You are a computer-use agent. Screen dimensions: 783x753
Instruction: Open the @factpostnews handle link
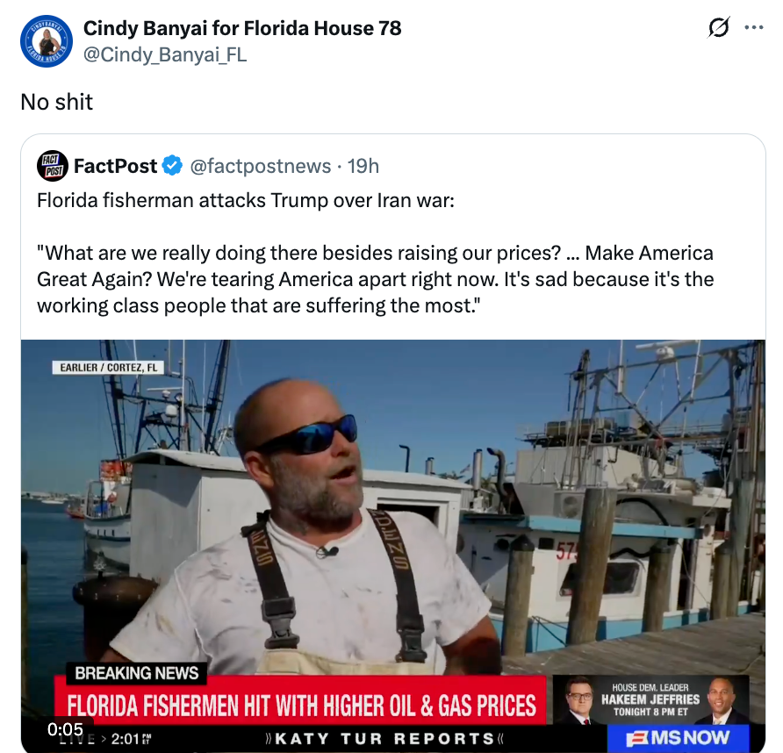(261, 166)
